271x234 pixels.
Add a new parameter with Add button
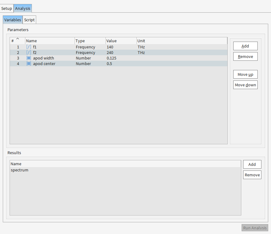coord(245,46)
